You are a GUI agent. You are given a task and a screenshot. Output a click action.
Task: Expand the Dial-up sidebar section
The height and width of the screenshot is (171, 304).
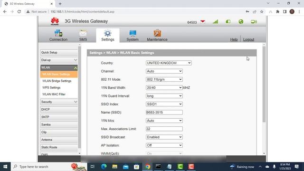[59, 60]
